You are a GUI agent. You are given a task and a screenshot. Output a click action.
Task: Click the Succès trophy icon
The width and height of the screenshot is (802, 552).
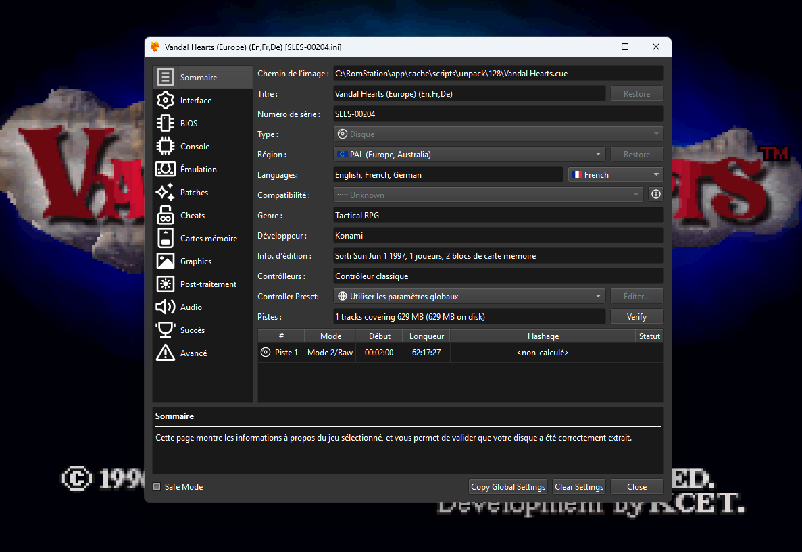pos(166,330)
